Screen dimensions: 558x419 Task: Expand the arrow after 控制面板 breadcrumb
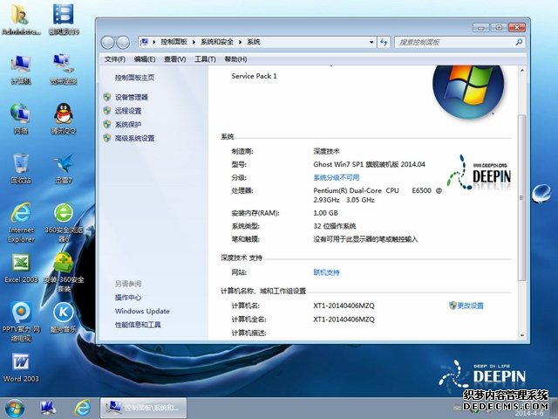[194, 42]
